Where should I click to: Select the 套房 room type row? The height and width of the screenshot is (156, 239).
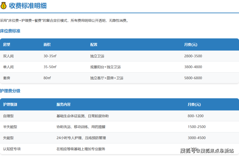pos(6,78)
